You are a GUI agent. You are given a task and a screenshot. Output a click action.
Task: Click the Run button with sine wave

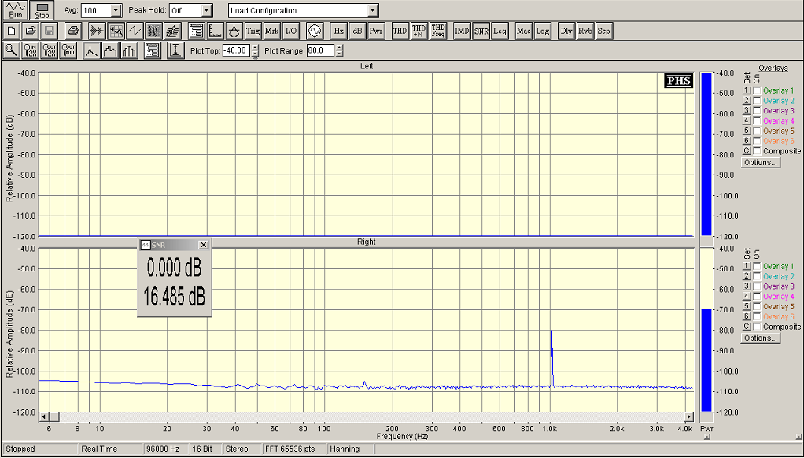point(17,10)
